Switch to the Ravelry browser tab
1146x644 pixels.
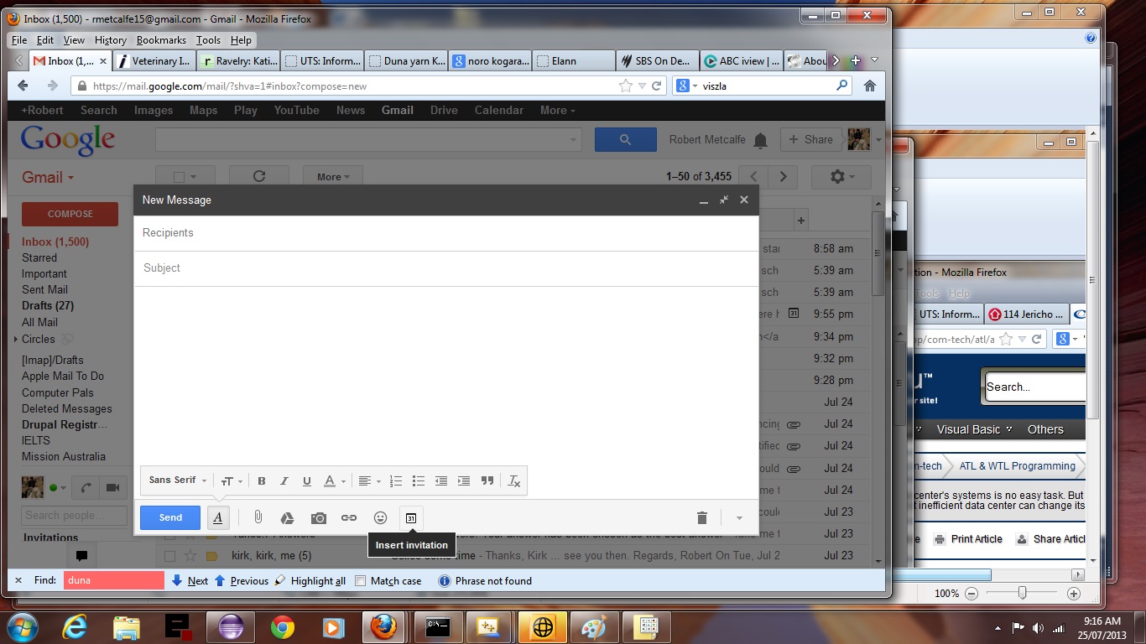click(x=237, y=60)
